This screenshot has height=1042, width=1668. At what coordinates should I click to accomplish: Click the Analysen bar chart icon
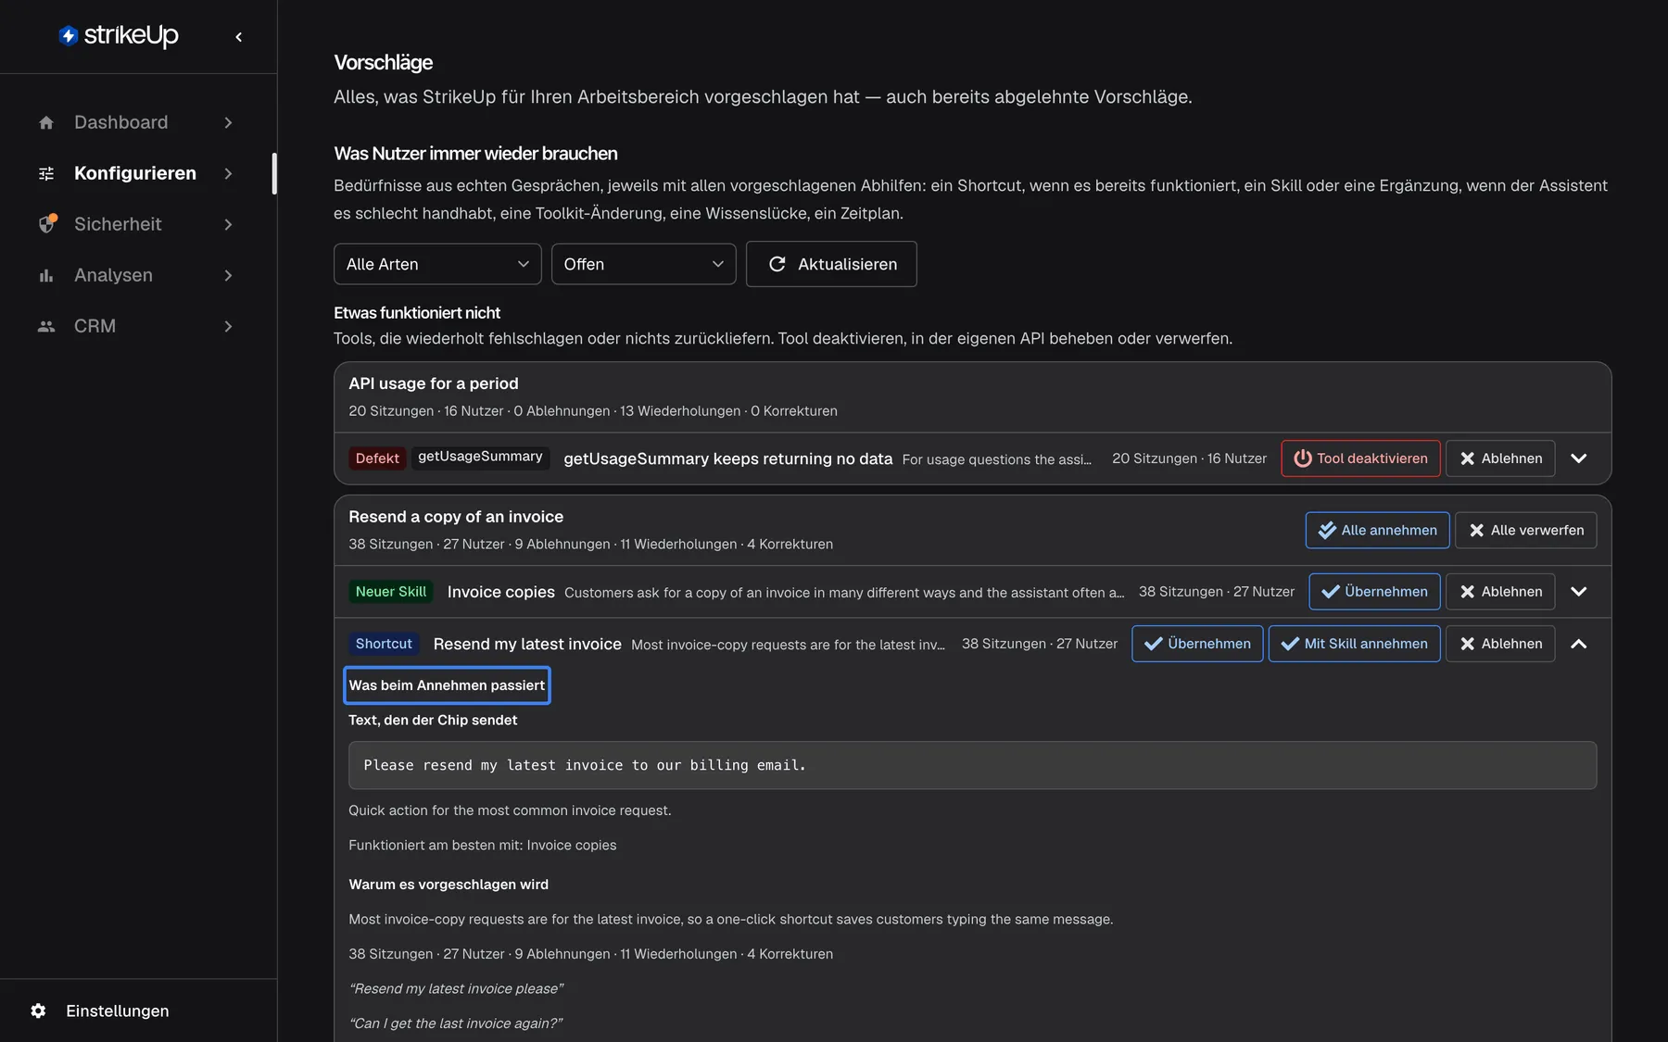(x=46, y=275)
